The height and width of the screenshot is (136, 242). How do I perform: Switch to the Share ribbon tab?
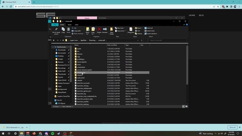tap(70, 25)
